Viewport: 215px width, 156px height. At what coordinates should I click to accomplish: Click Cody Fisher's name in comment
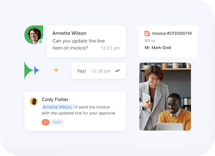[x=55, y=99]
